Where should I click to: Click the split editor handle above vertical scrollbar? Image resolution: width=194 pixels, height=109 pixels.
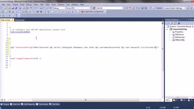(162, 23)
